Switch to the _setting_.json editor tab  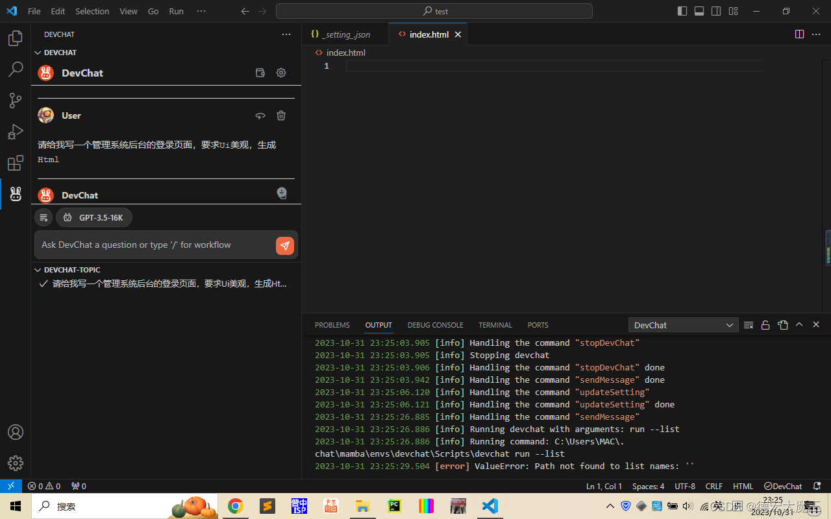coord(345,34)
